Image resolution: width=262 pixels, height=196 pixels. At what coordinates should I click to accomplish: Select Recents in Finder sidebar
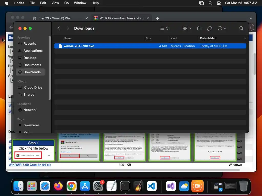coord(30,43)
